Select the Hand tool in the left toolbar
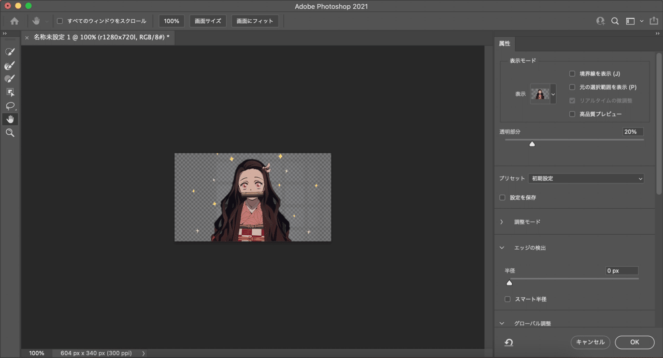This screenshot has width=663, height=358. click(10, 119)
